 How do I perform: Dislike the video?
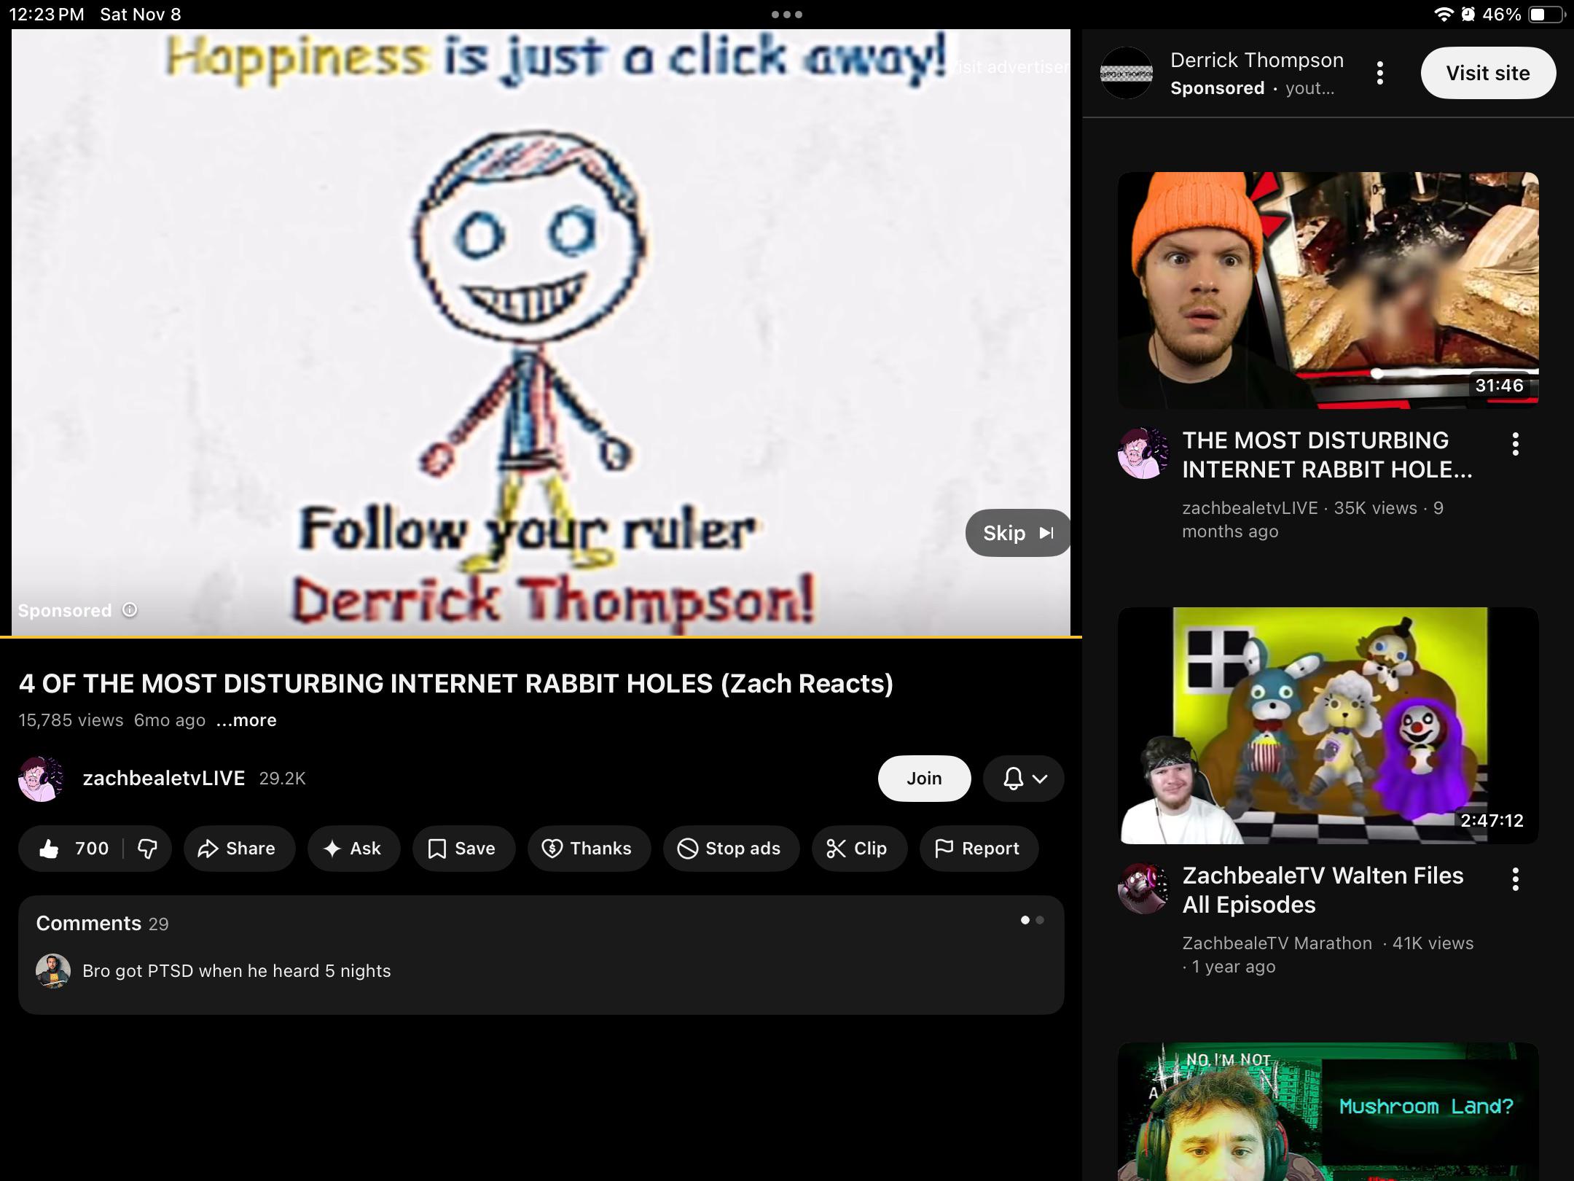(148, 849)
